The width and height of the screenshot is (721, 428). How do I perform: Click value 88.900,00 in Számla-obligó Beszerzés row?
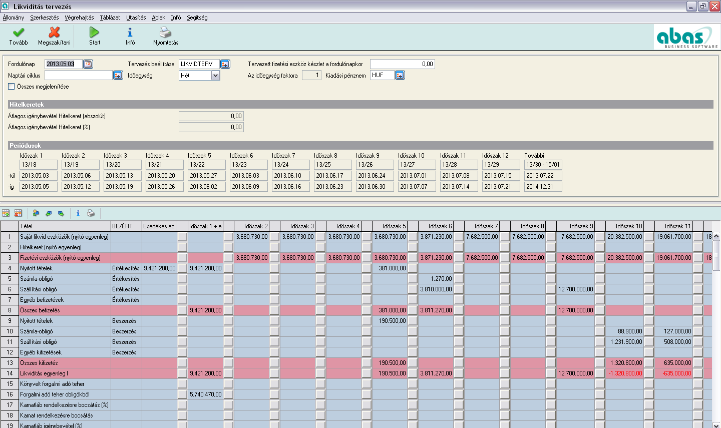pyautogui.click(x=630, y=331)
